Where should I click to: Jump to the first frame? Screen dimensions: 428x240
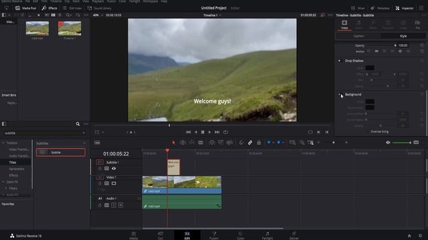click(x=189, y=132)
